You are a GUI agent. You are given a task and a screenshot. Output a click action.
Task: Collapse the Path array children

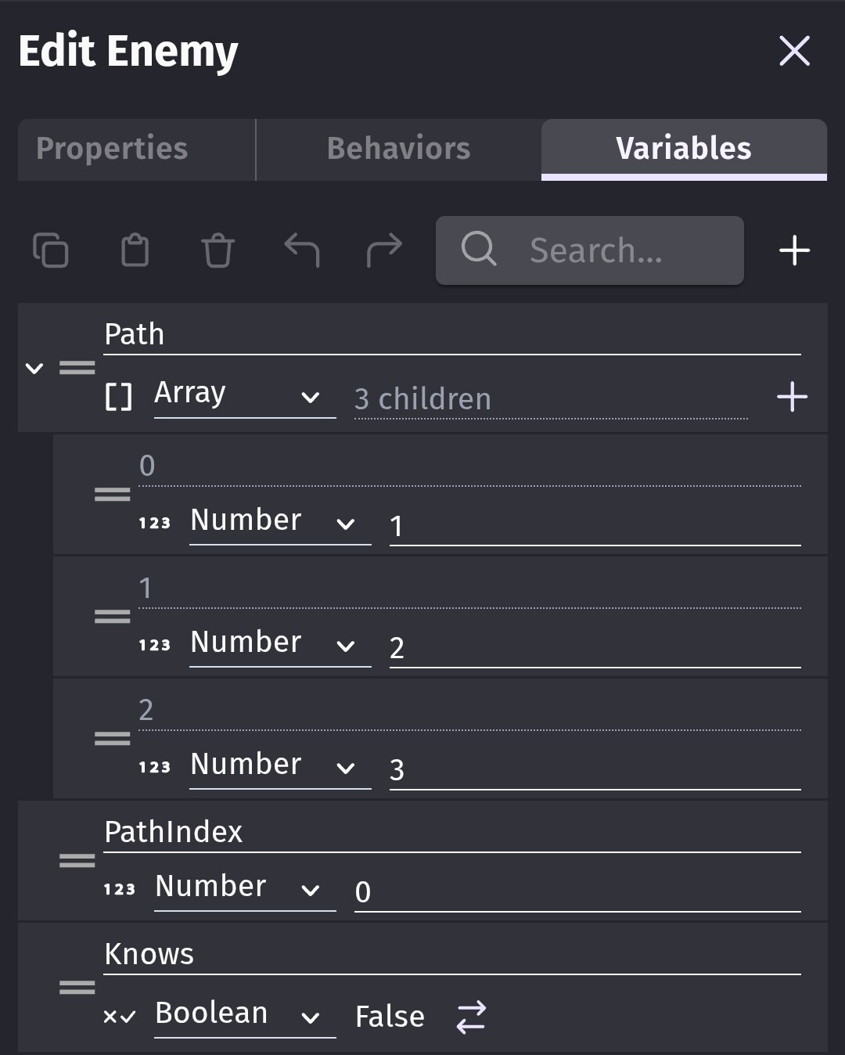pyautogui.click(x=34, y=368)
